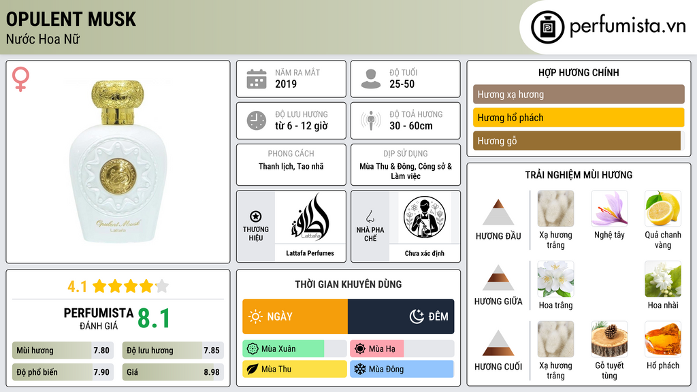The width and height of the screenshot is (697, 392).
Task: Click the Nghệ tây saffron image
Action: tap(609, 208)
